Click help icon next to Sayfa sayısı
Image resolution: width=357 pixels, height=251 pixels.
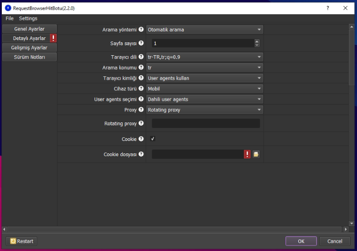[x=141, y=43]
